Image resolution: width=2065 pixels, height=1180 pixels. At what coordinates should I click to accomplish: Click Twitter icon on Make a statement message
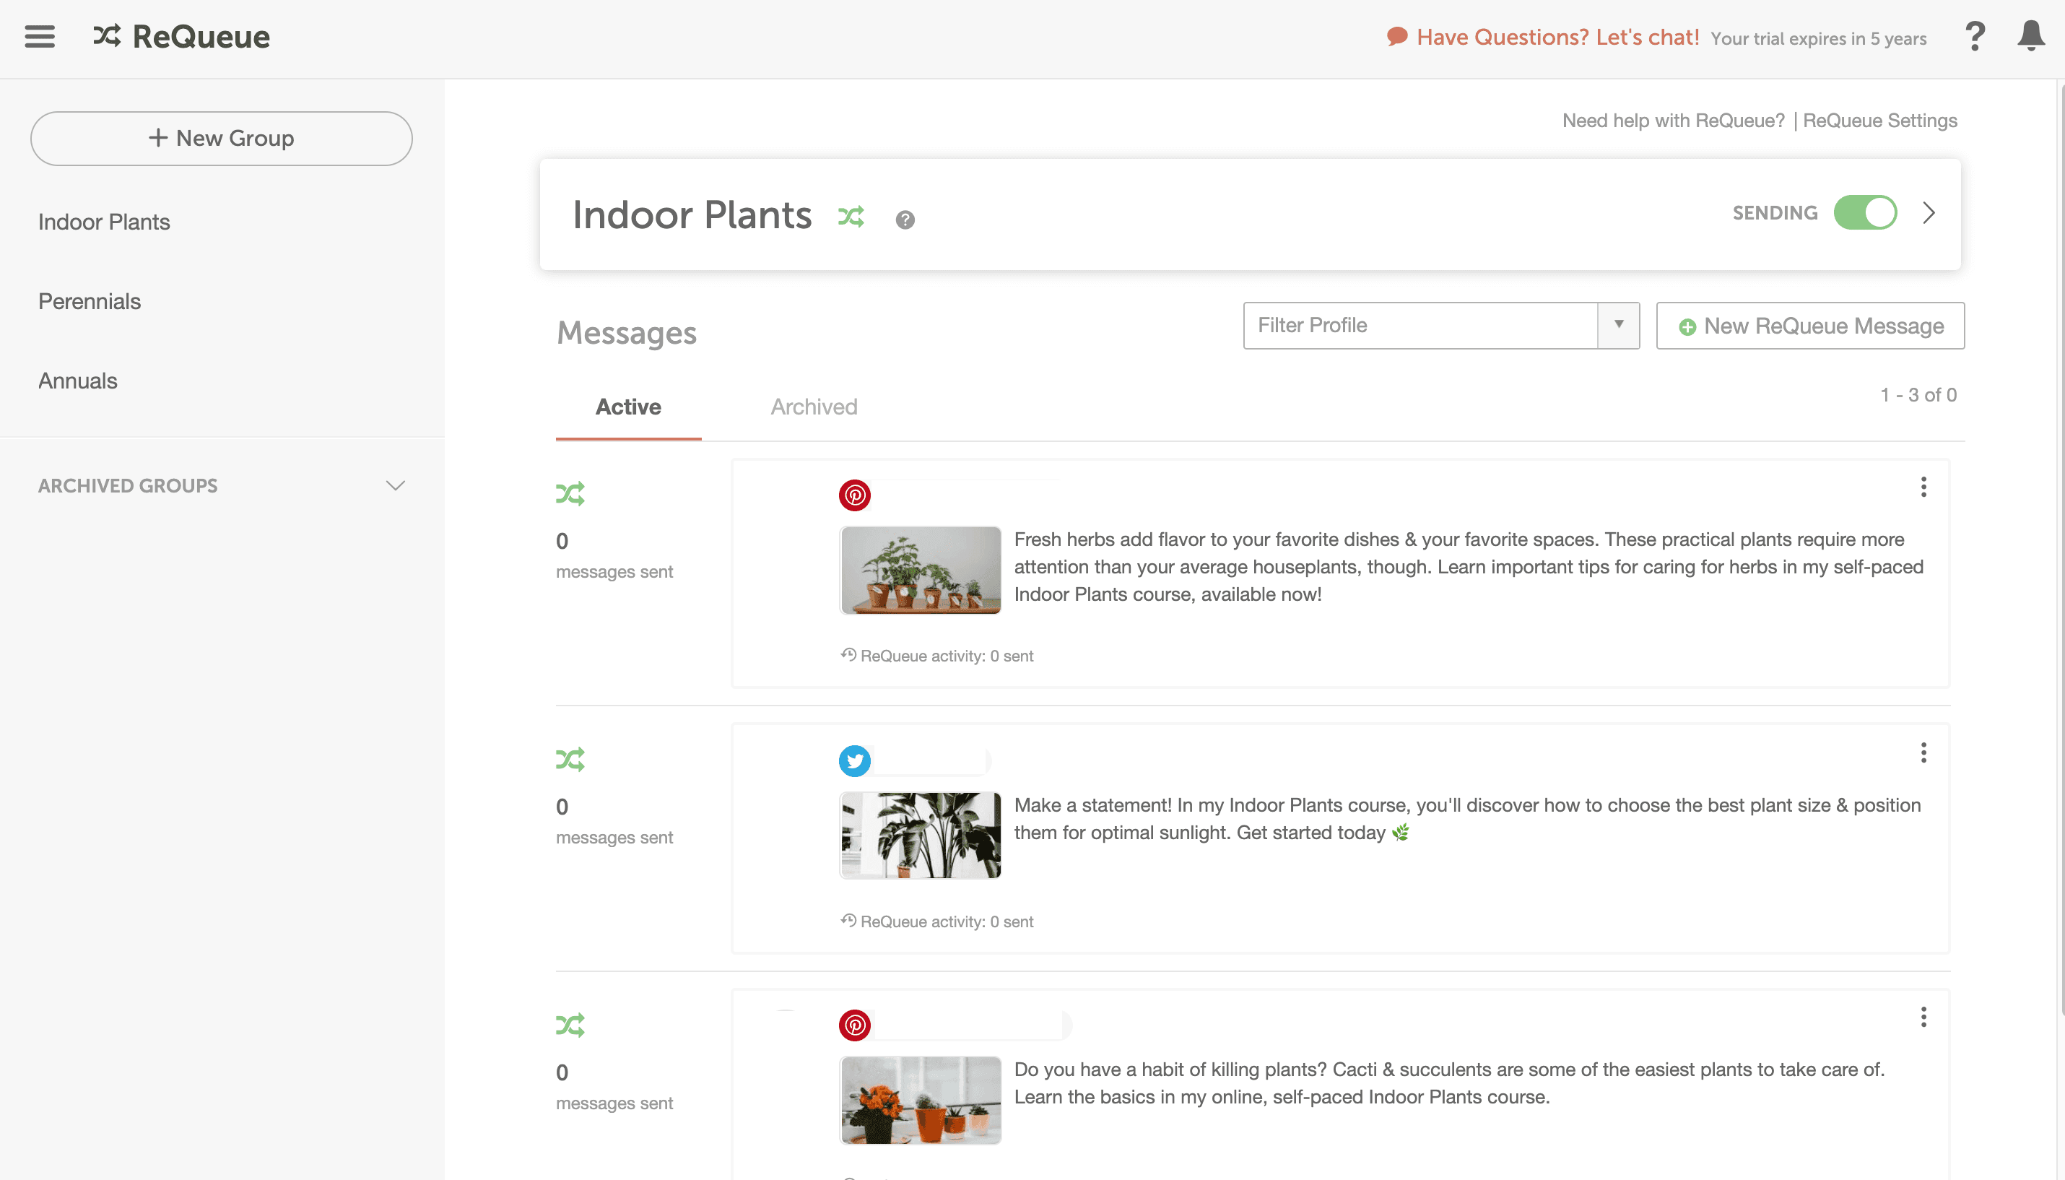click(x=855, y=761)
